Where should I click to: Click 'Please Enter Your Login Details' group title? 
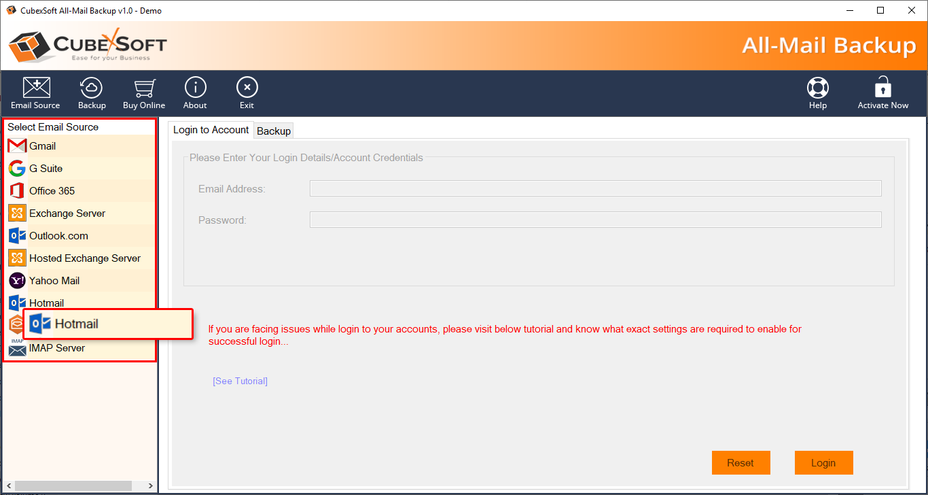point(306,158)
